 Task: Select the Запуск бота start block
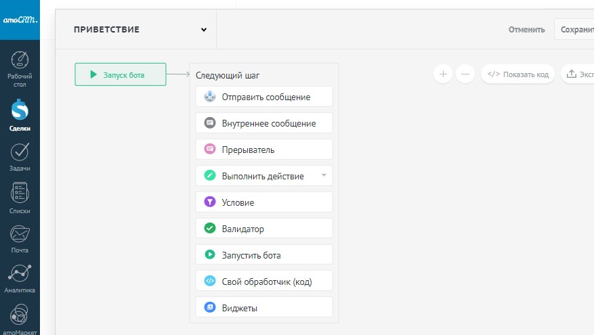point(121,74)
